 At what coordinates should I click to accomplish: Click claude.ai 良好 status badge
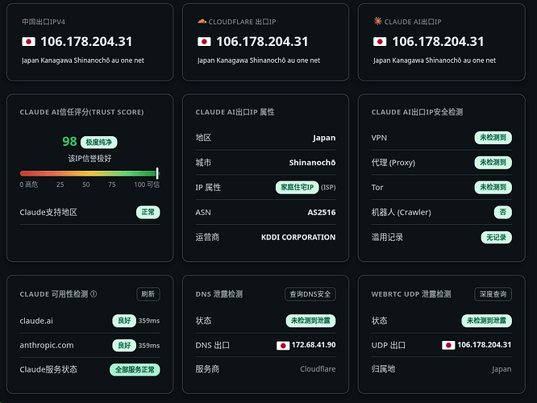pos(124,321)
